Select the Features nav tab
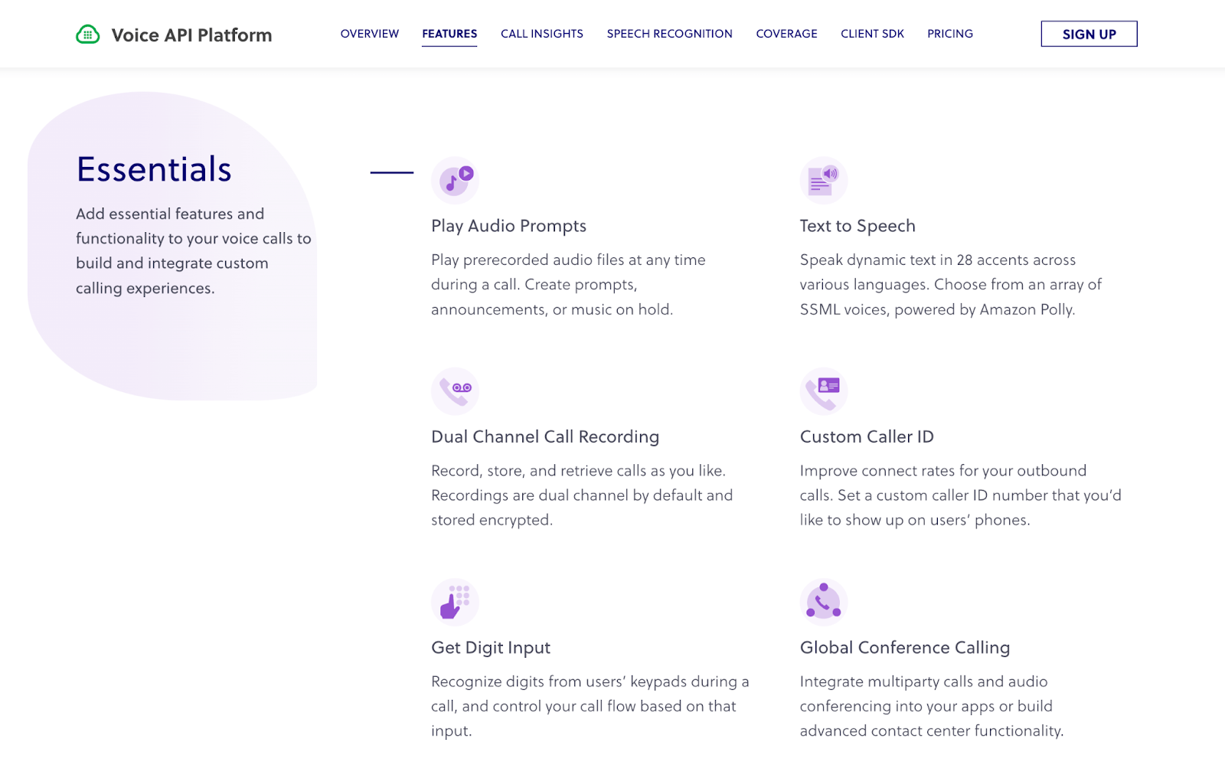 pyautogui.click(x=449, y=34)
